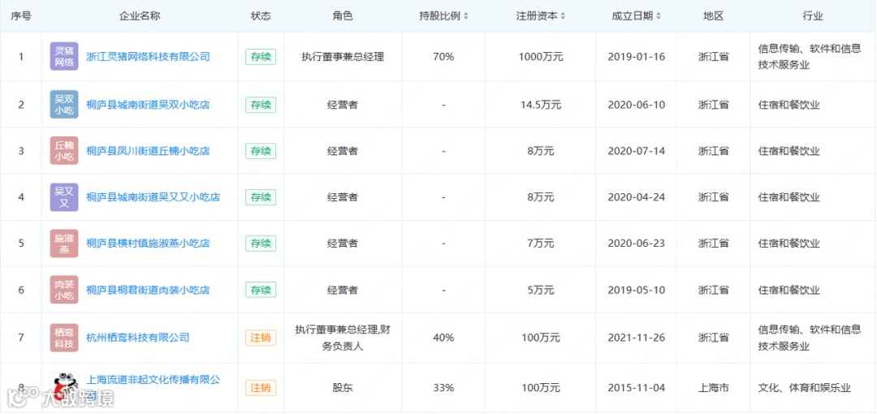The width and height of the screenshot is (877, 414).
Task: Select the date 2020-06-10
Action: click(x=637, y=105)
